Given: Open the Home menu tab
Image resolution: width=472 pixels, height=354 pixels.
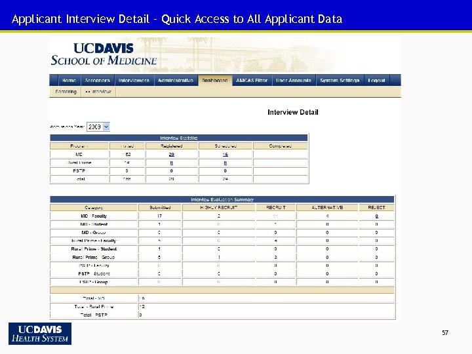Looking at the screenshot, I should click(x=69, y=81).
